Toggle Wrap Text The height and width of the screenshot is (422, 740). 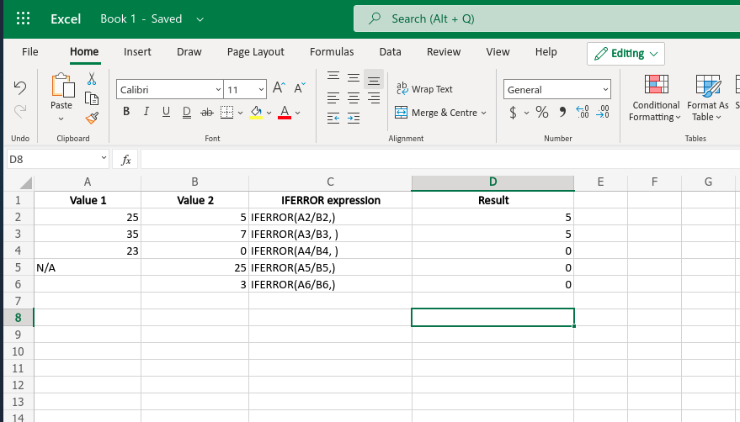coord(424,88)
